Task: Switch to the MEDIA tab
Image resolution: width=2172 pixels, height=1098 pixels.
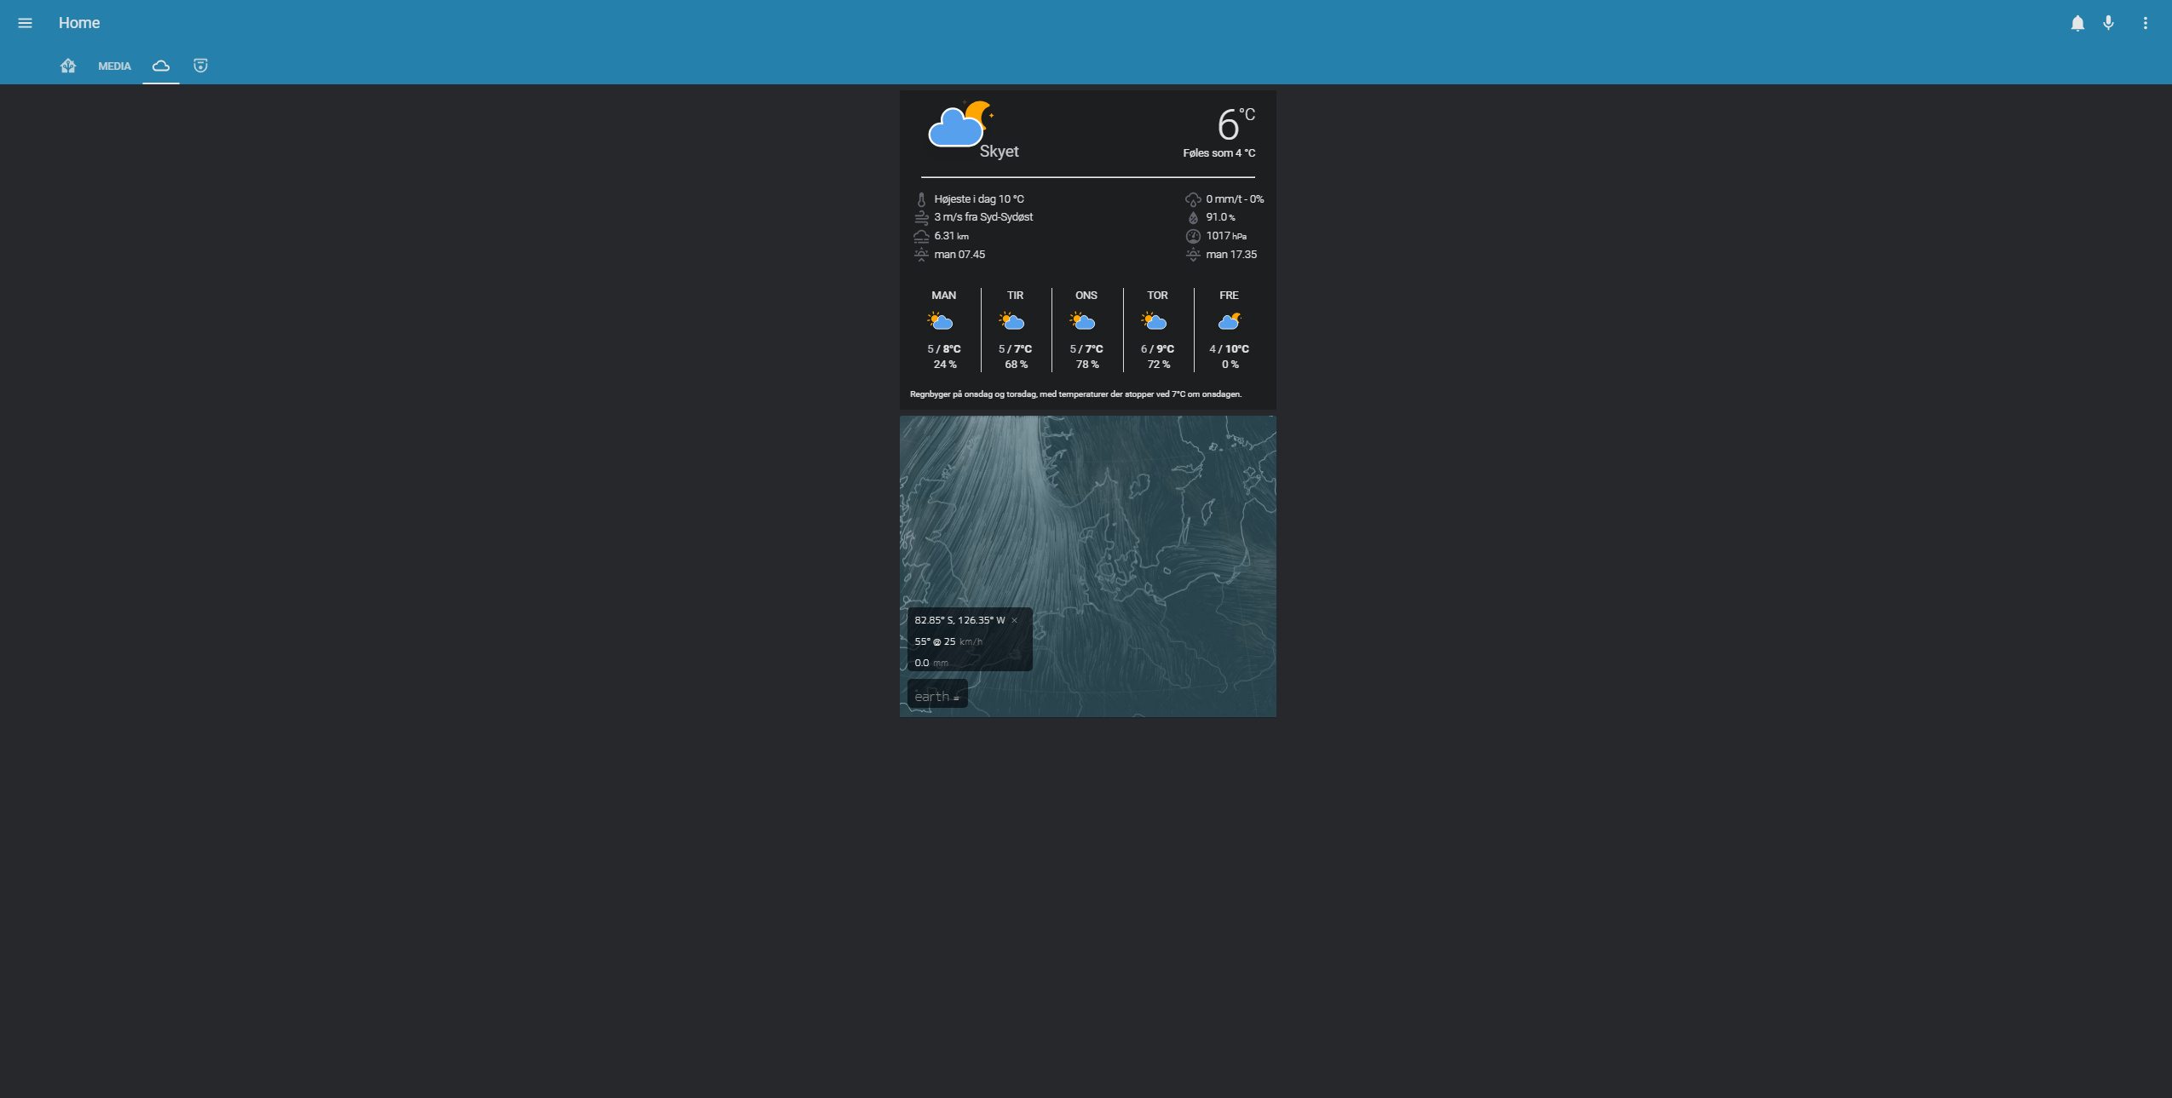Action: tap(114, 66)
